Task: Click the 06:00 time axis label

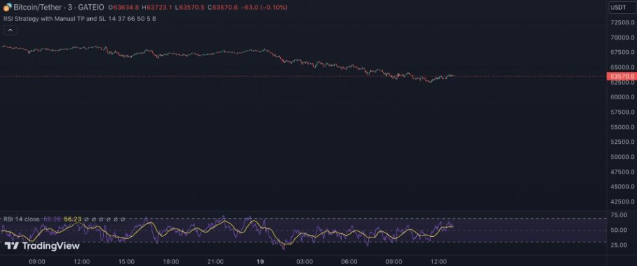Action: [x=350, y=262]
